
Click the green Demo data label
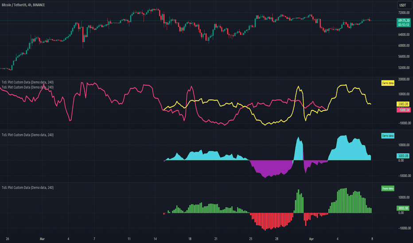pos(388,188)
